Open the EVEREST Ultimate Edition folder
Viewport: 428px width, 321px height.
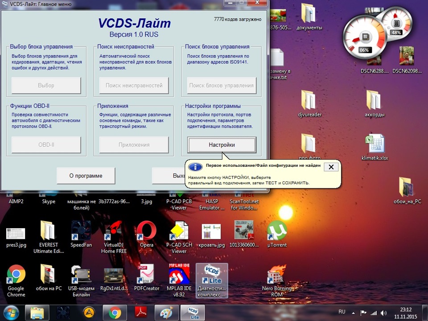click(49, 237)
